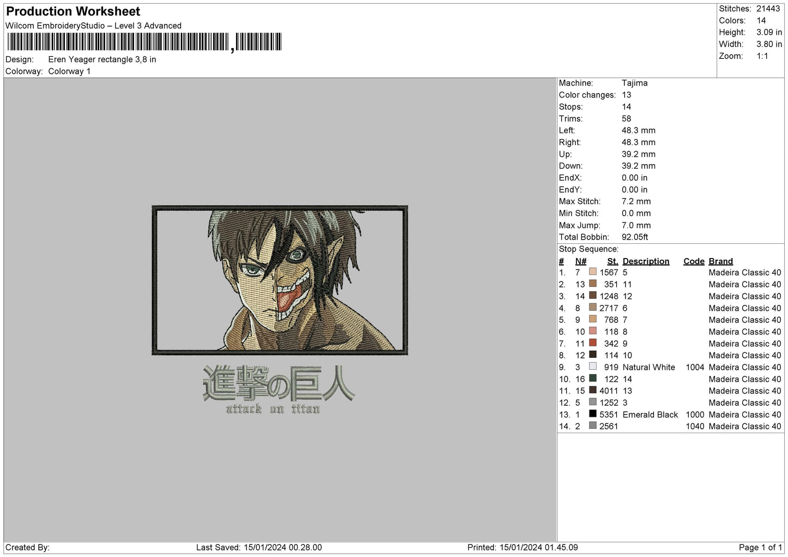Click the Created By label
The height and width of the screenshot is (557, 788).
point(27,547)
